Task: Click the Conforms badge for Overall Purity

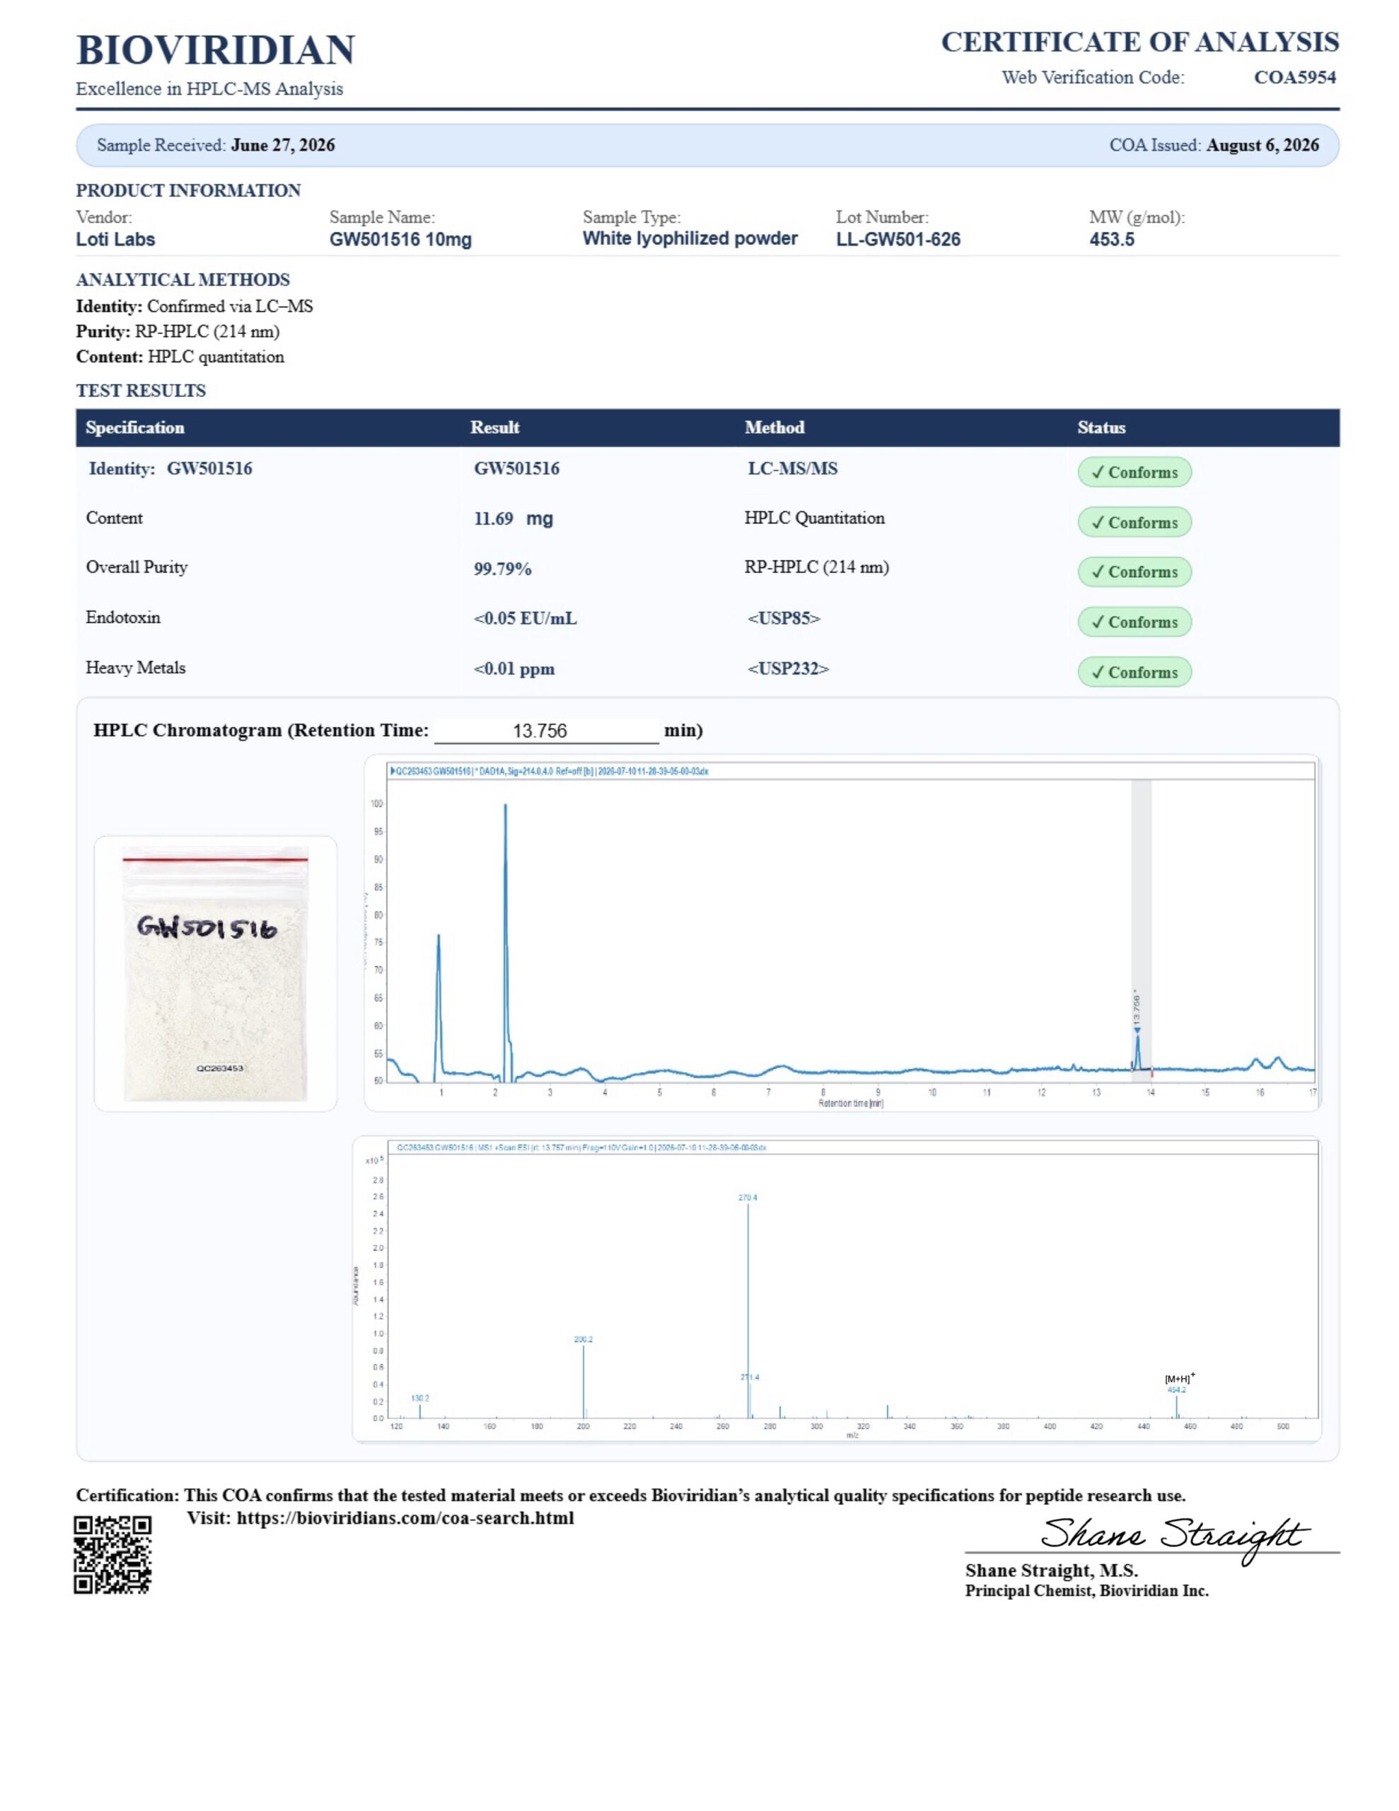Action: (1134, 572)
